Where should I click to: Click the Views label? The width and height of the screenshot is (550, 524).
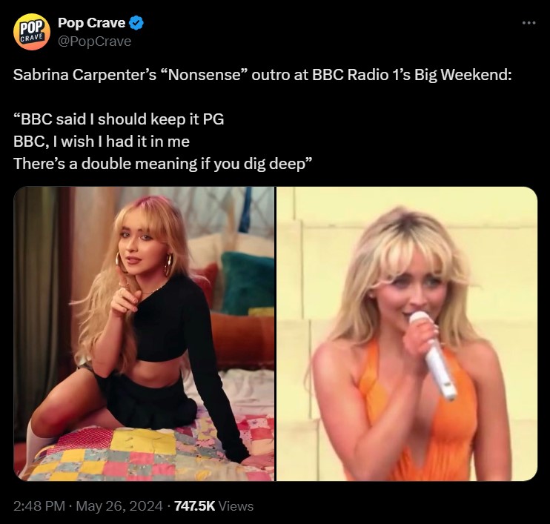236,505
